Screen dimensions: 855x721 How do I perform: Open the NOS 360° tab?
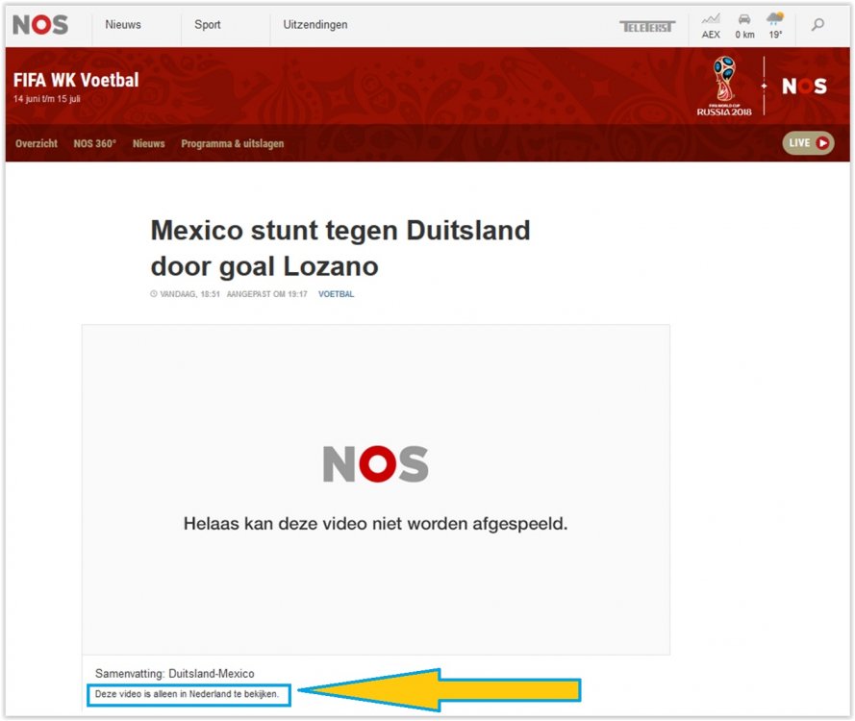pos(93,143)
